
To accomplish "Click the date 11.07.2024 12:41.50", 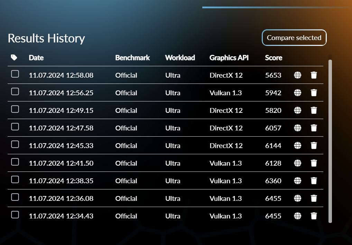I will 61,163.
